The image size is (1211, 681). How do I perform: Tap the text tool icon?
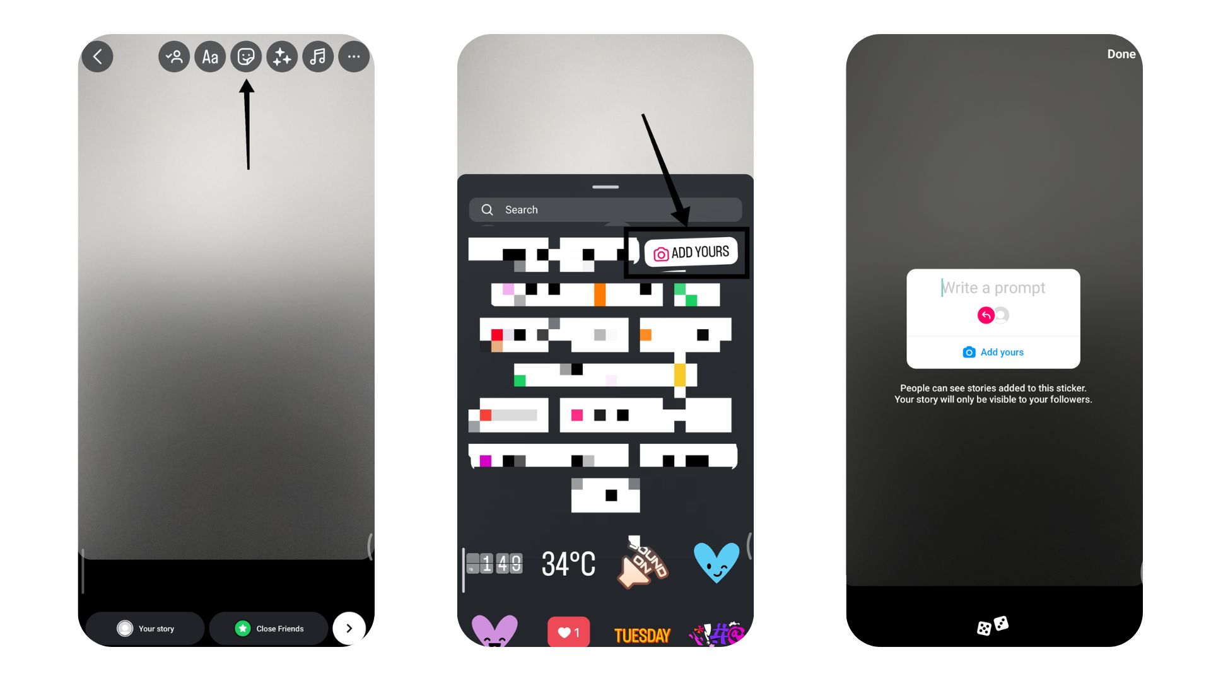(x=209, y=57)
